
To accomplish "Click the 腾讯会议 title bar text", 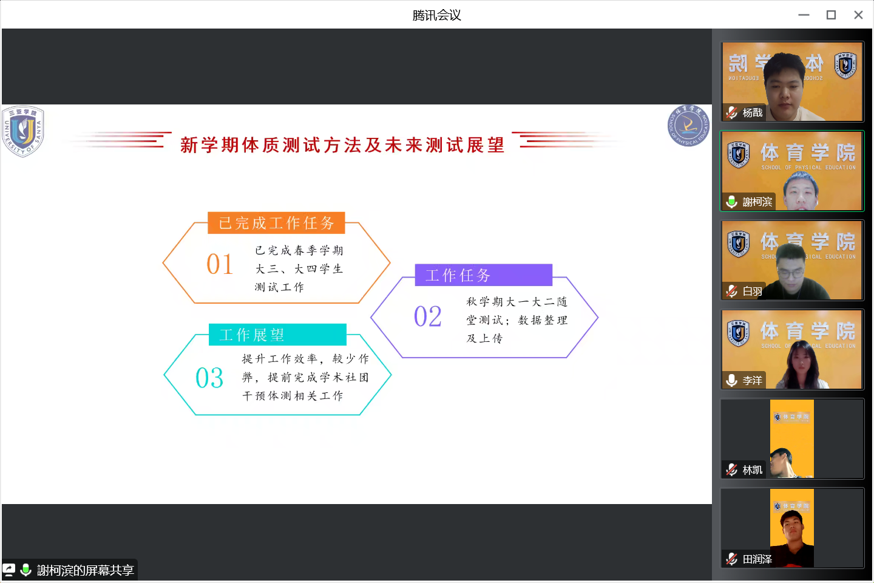I will 436,15.
